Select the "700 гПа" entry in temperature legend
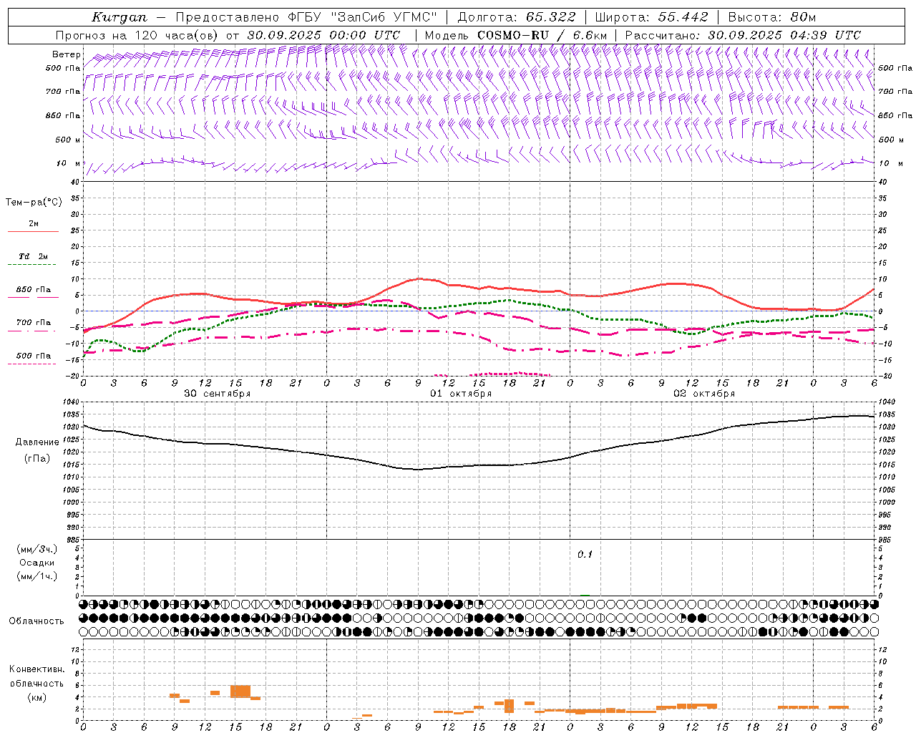This screenshot has width=916, height=733. 34,323
